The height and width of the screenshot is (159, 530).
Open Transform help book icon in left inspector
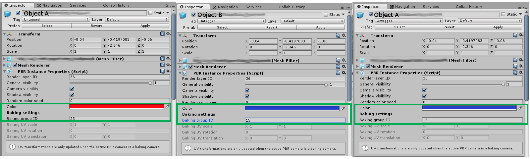(162, 34)
